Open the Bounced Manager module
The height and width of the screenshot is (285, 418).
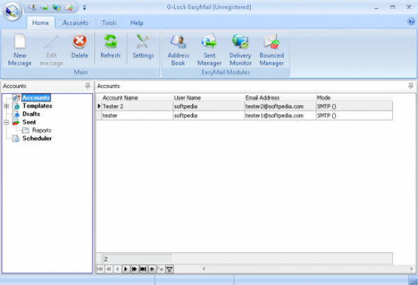click(x=272, y=50)
